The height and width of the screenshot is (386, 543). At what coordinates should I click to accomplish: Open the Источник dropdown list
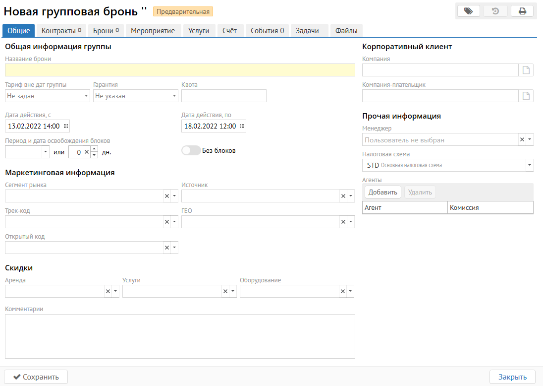[351, 196]
